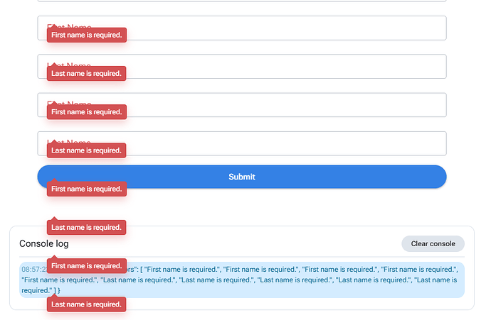Click the Last name tooltip below the console entry
The image size is (491, 320).
86,304
